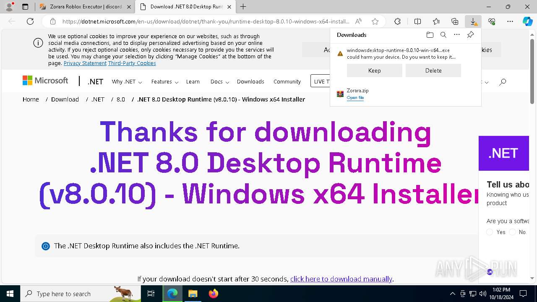Click the Zorara.zip file name
The image size is (537, 302).
[x=357, y=91]
